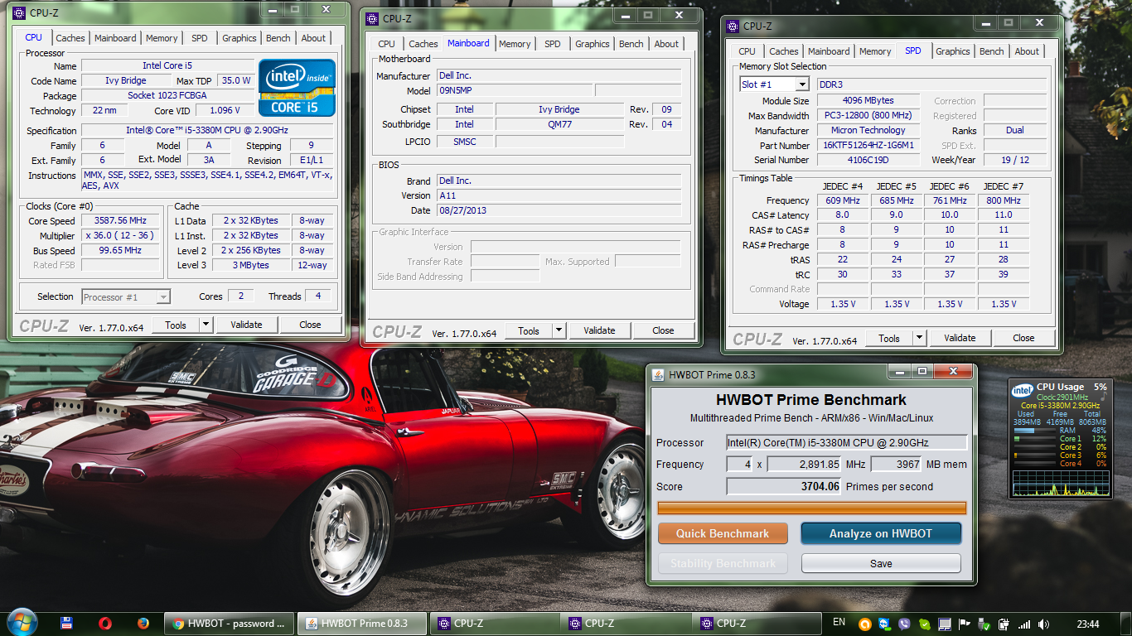1132x636 pixels.
Task: Click Validate in the CPU tab window
Action: tap(246, 325)
